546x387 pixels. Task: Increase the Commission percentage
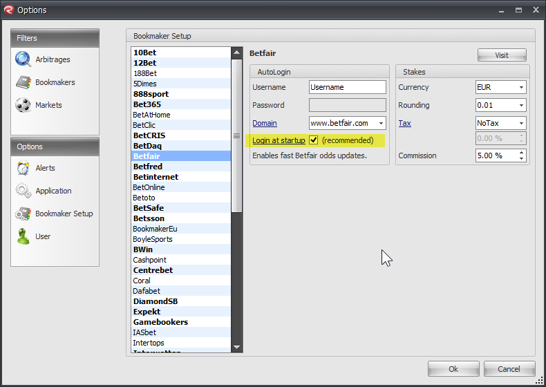521,153
